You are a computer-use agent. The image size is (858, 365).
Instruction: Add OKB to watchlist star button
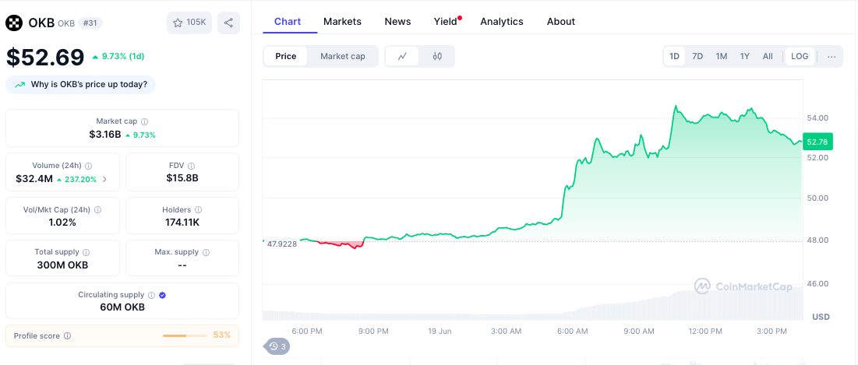click(x=189, y=23)
